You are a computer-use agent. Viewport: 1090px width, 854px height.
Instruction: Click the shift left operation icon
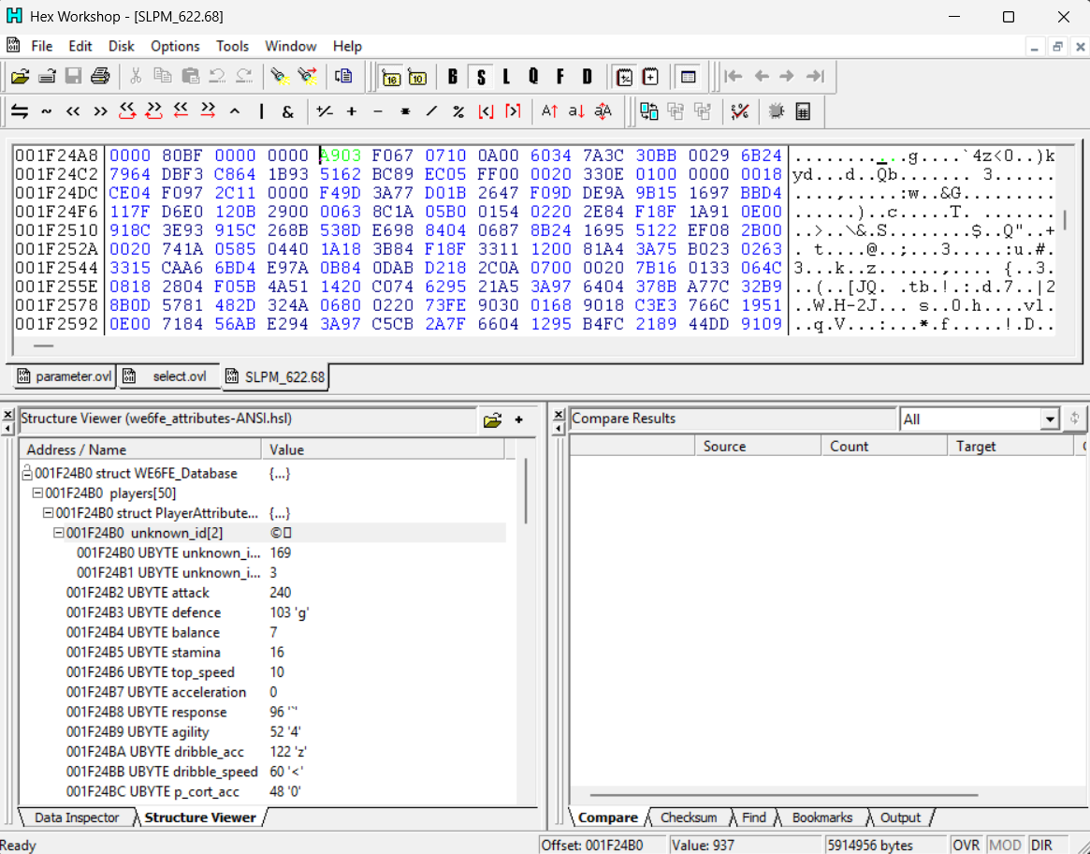pyautogui.click(x=73, y=111)
